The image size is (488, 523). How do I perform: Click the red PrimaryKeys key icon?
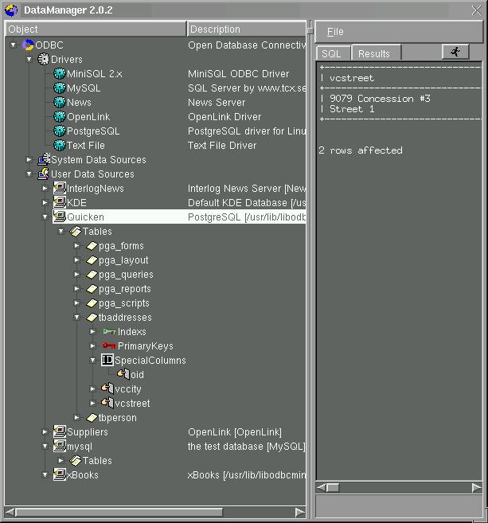pos(109,345)
